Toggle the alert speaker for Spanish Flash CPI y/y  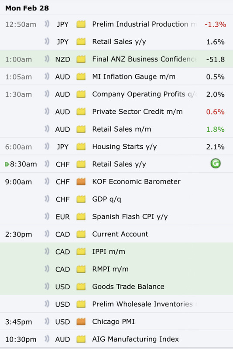click(47, 216)
